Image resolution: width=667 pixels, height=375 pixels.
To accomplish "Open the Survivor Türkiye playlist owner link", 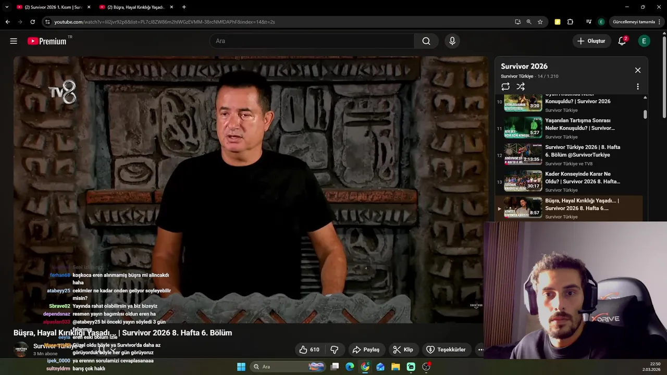I will coord(517,76).
